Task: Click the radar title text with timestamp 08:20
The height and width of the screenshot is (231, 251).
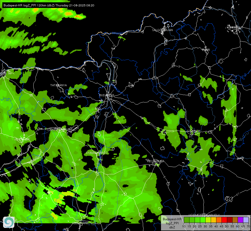Action: click(x=49, y=5)
